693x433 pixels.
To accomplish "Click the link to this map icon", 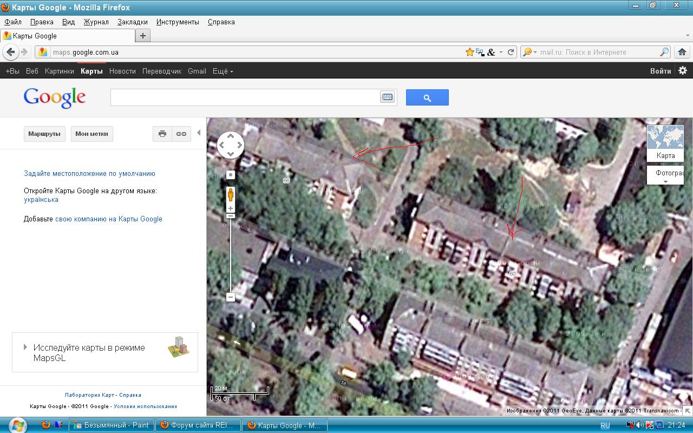I will [x=181, y=134].
